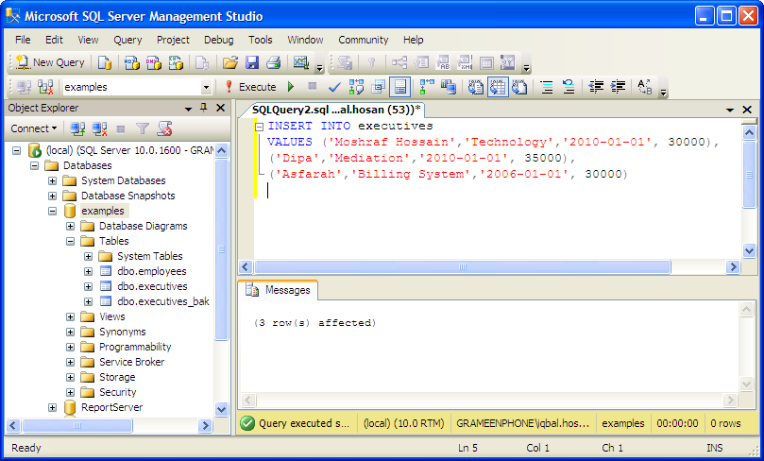
Task: Open the Debug menu
Action: 218,40
